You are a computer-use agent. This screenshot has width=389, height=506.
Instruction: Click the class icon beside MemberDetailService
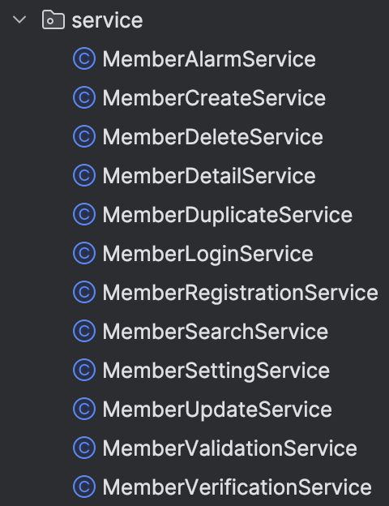point(84,175)
